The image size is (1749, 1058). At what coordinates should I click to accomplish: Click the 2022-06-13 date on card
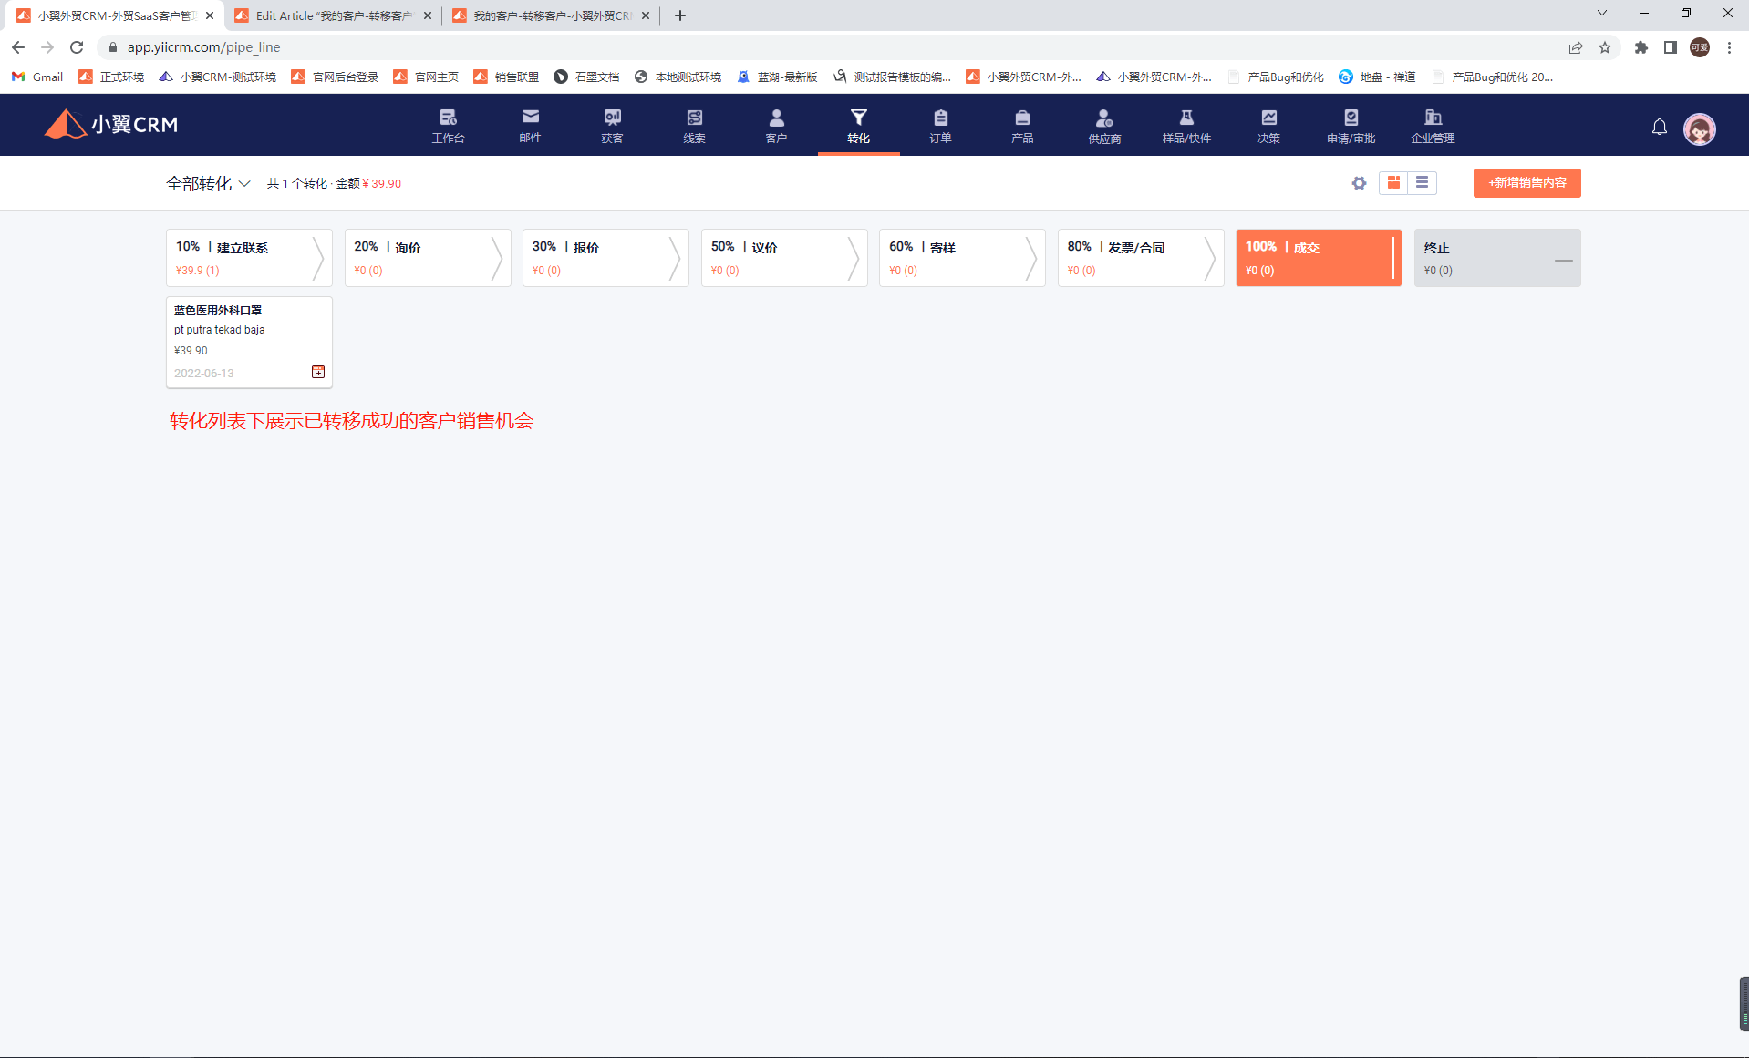[x=204, y=374]
